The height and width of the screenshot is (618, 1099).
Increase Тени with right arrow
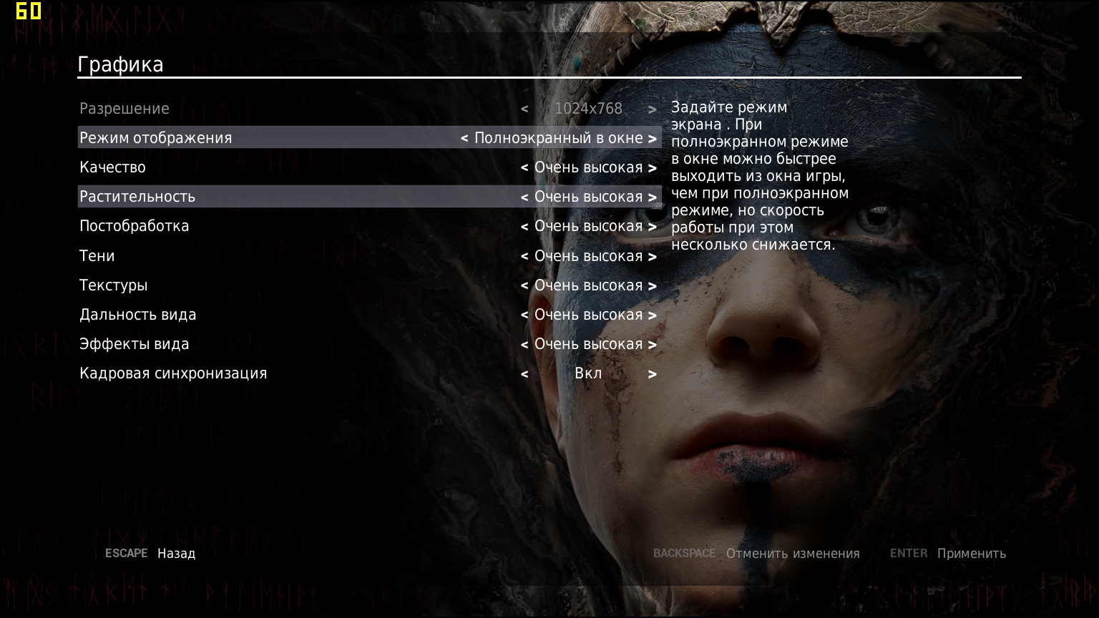point(653,257)
